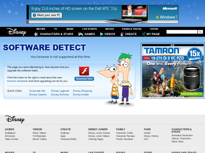Open the Live Events menu item

point(90,29)
